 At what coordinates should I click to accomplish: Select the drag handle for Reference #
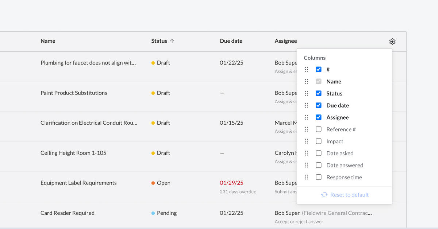tap(306, 129)
